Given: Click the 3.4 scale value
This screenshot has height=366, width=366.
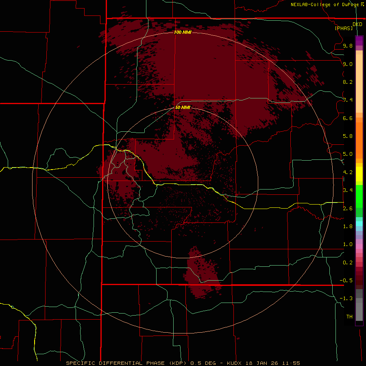Looking at the screenshot, I should [348, 190].
